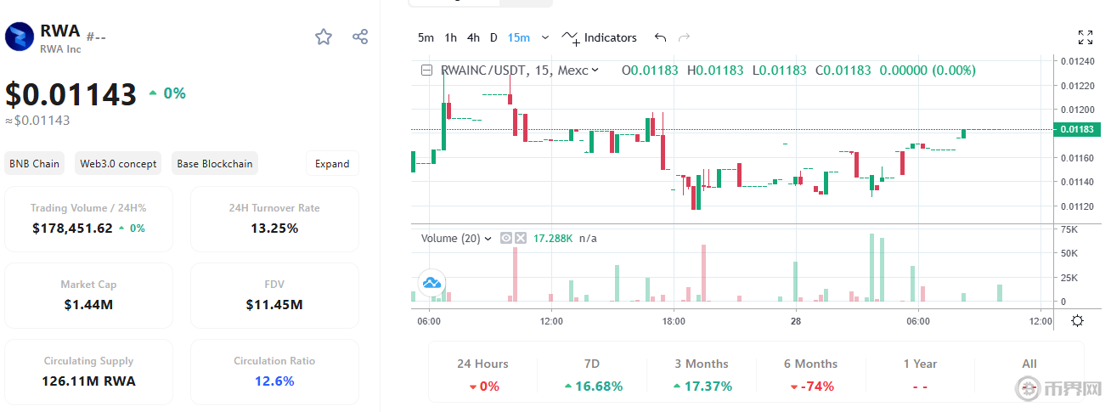
Task: Click the Circulation Ratio 12.6% value
Action: coord(274,381)
